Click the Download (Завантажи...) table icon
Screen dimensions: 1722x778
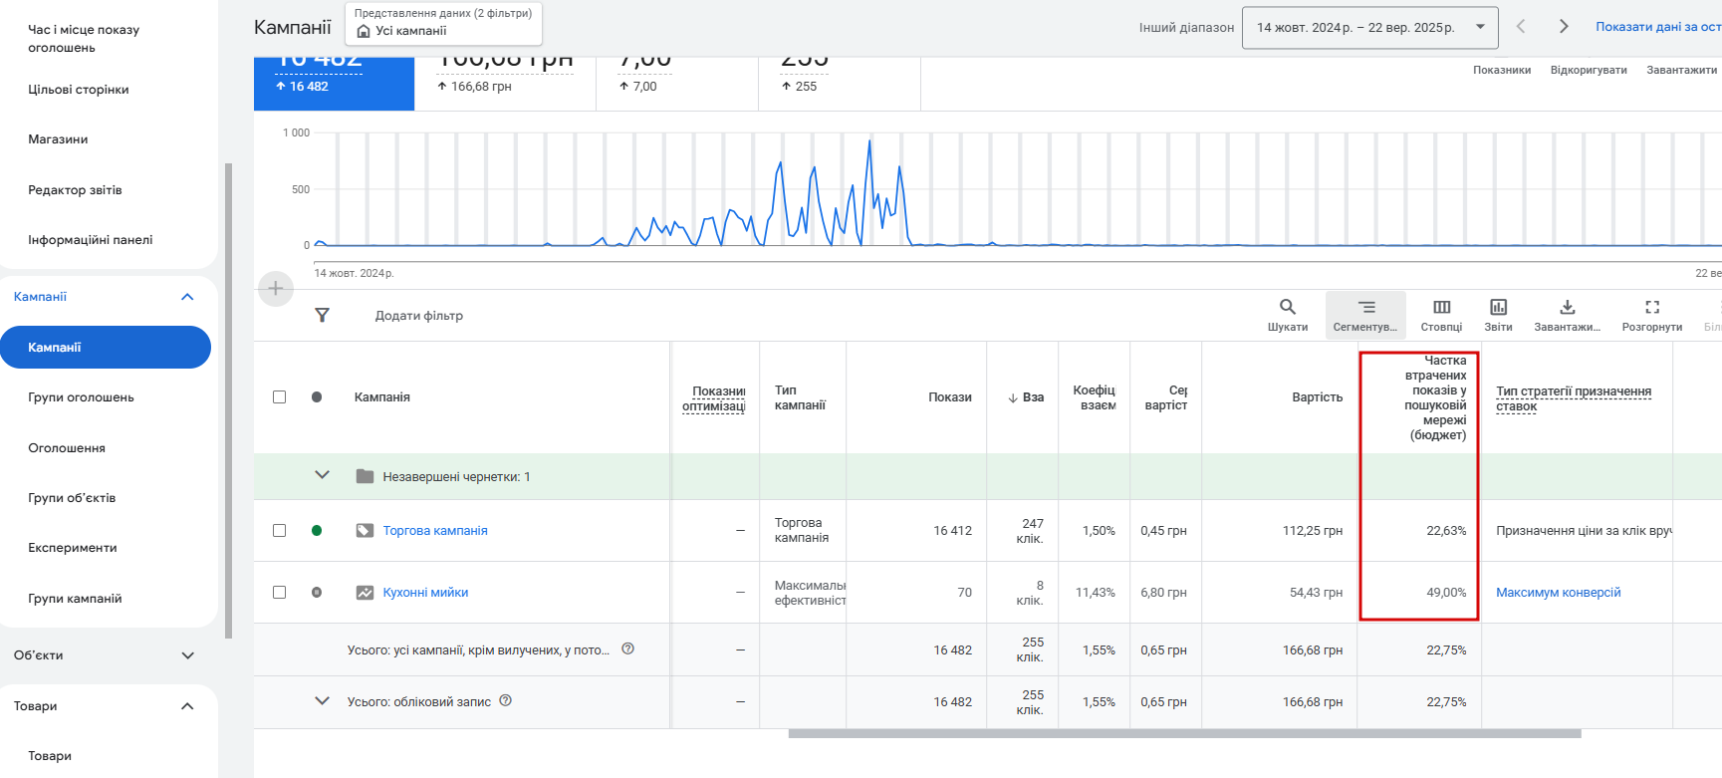coord(1567,308)
